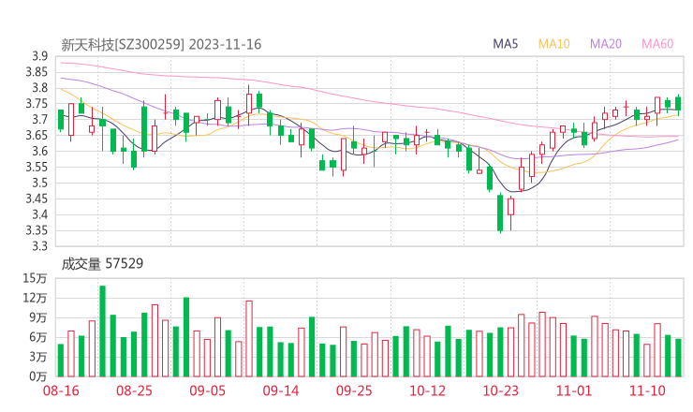Select the rightmost volume bar
Image resolution: width=693 pixels, height=412 pixels.
(x=678, y=357)
